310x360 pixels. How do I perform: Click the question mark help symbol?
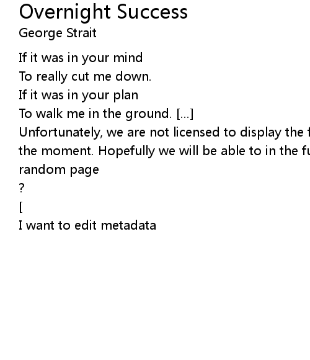pos(22,188)
